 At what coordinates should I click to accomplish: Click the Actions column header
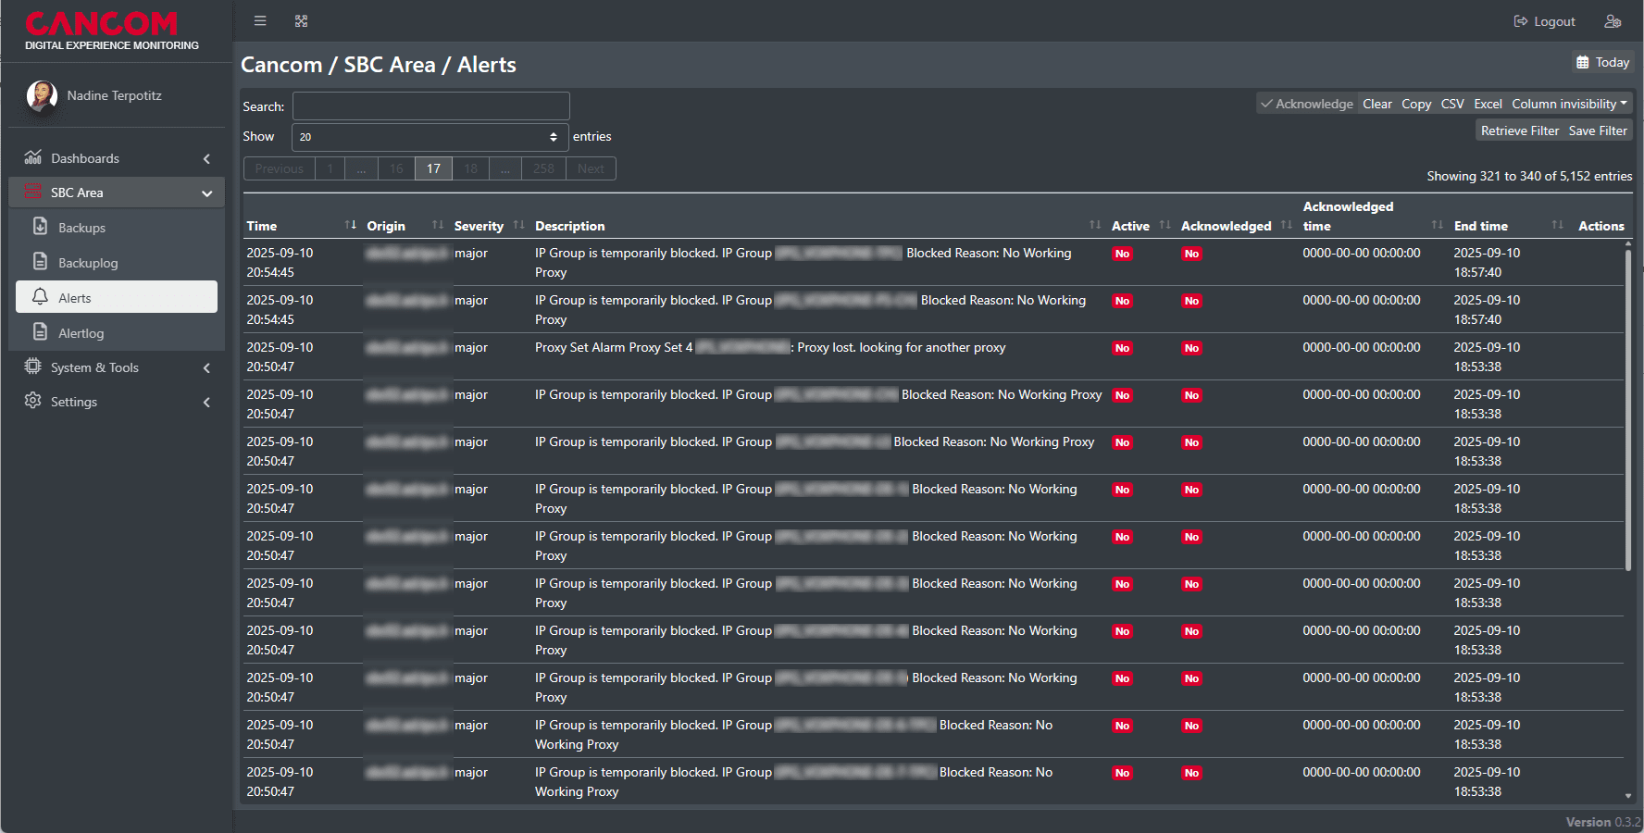(1601, 226)
